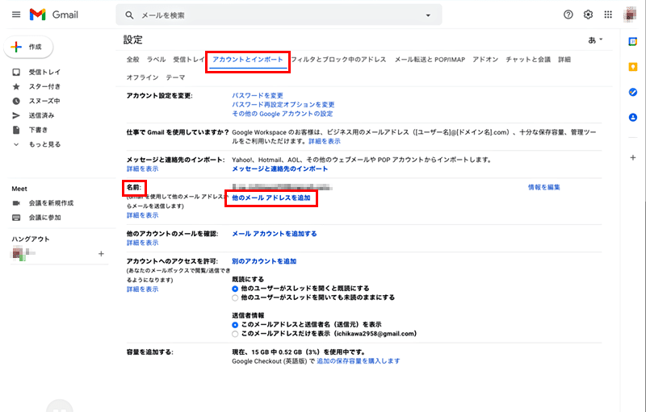Screen dimensions: 646x412
Task: Click the 作成 compose button
Action: click(28, 47)
